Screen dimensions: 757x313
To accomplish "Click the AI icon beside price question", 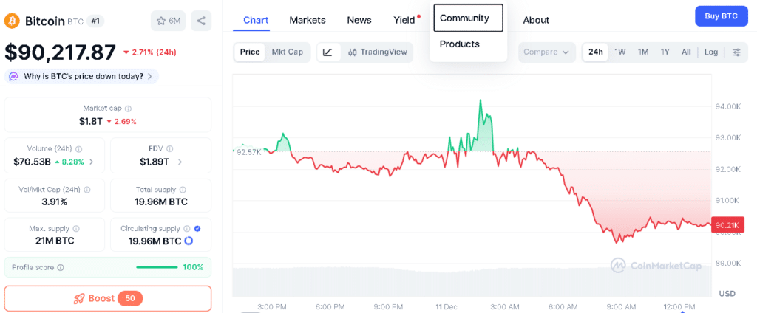I will click(13, 76).
